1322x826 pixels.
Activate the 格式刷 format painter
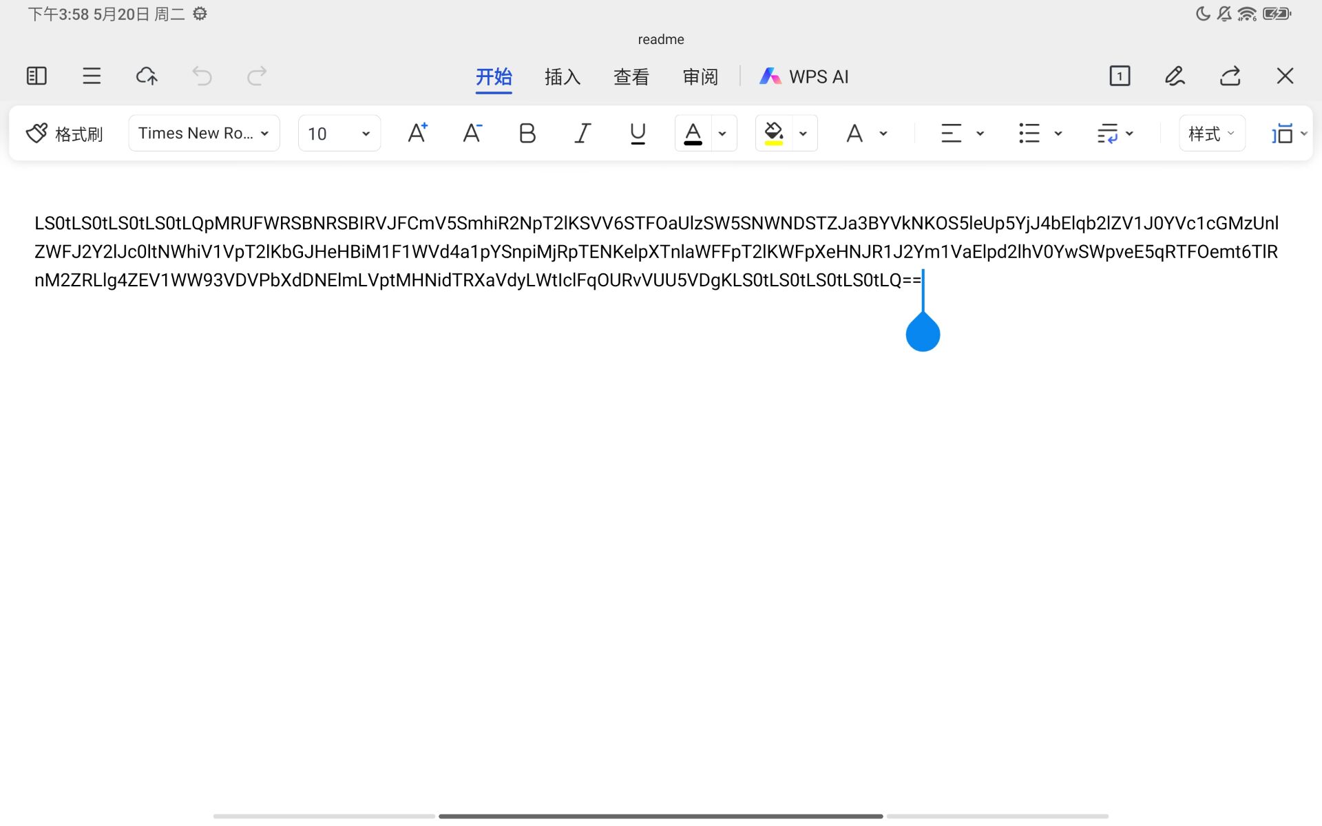coord(65,133)
